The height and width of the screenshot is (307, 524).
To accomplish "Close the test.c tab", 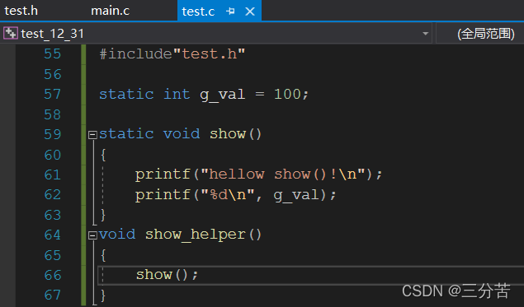I will point(250,12).
